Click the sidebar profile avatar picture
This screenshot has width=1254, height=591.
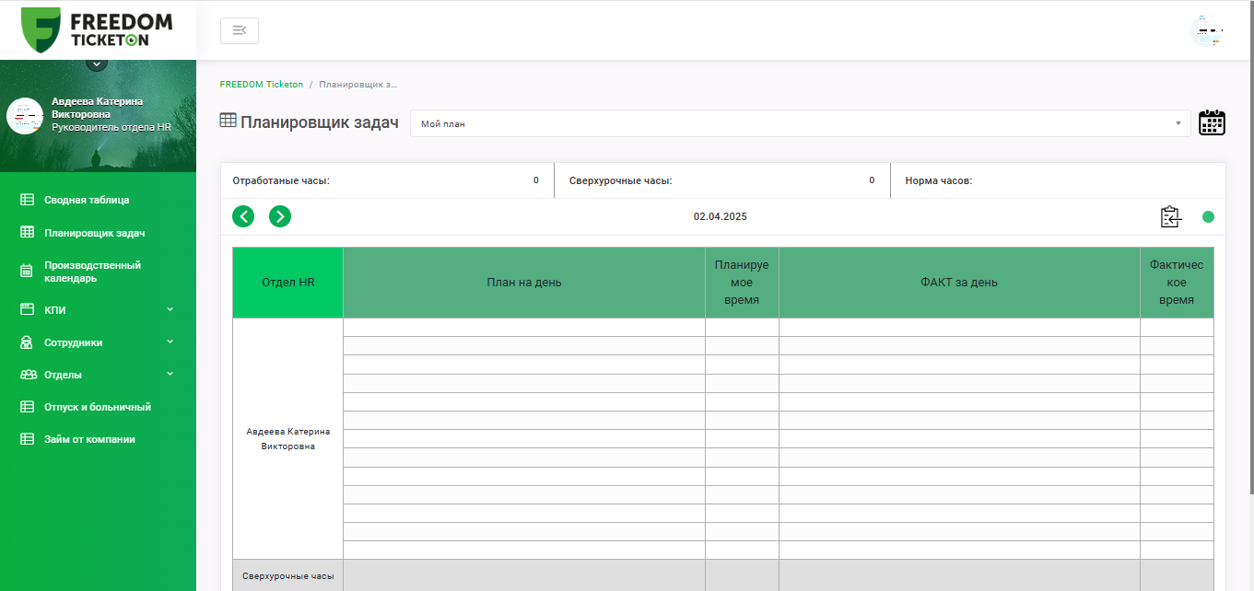coord(25,116)
